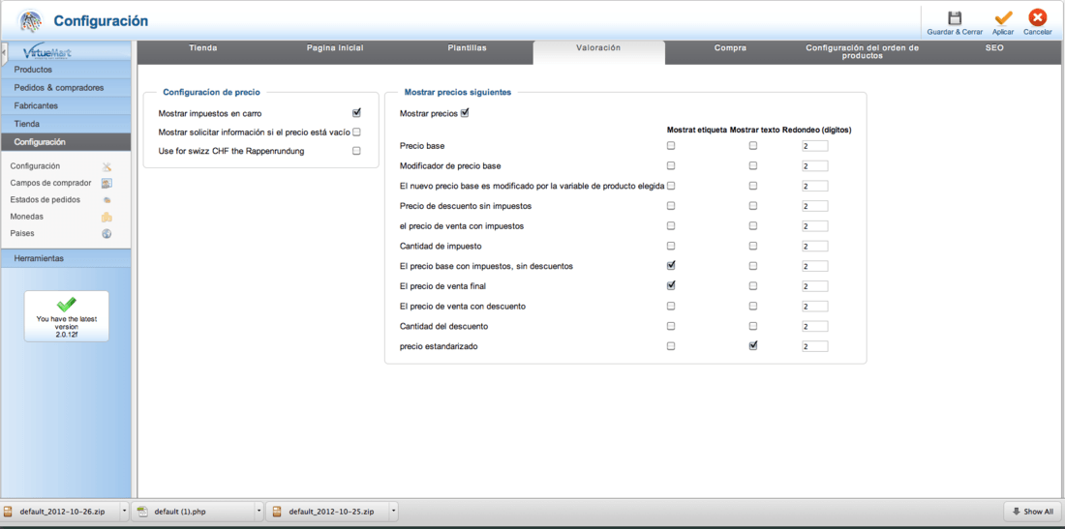The width and height of the screenshot is (1065, 529).
Task: Enable Mostrar solicitar información si precio vacío
Action: click(x=356, y=132)
